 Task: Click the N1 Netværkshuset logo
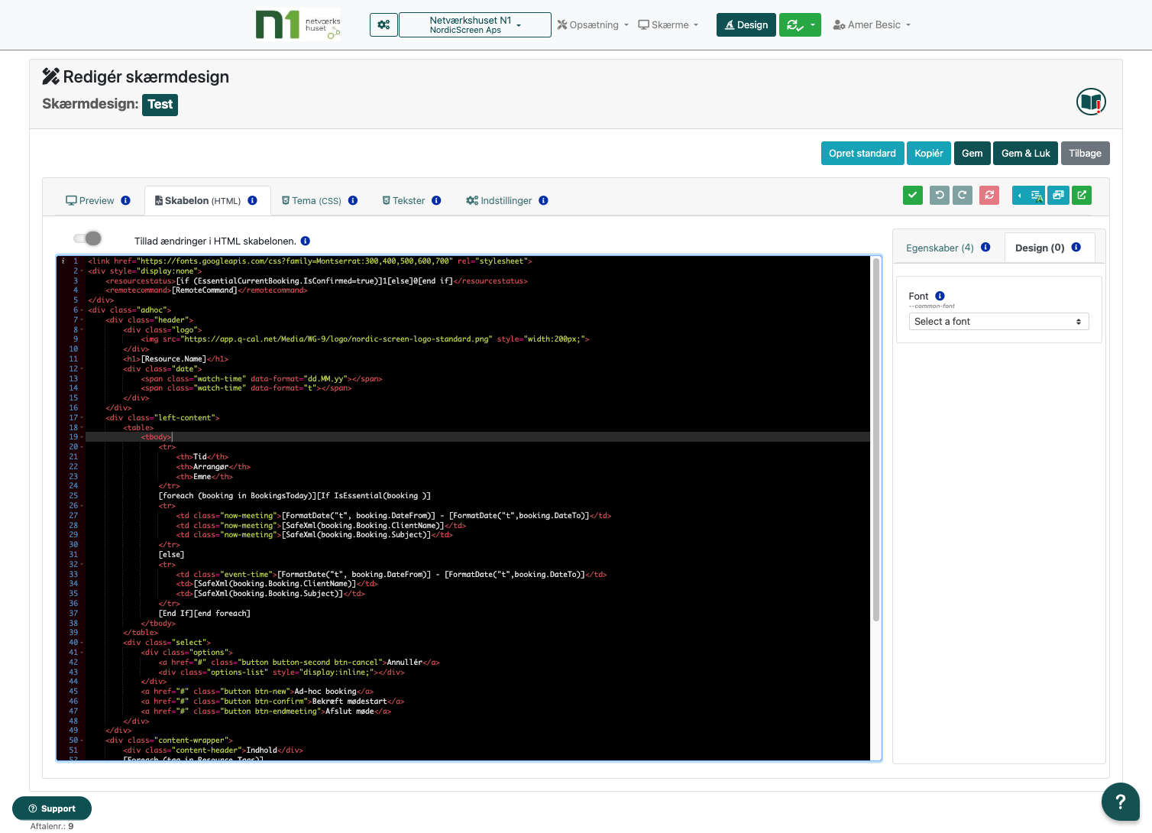pos(298,24)
